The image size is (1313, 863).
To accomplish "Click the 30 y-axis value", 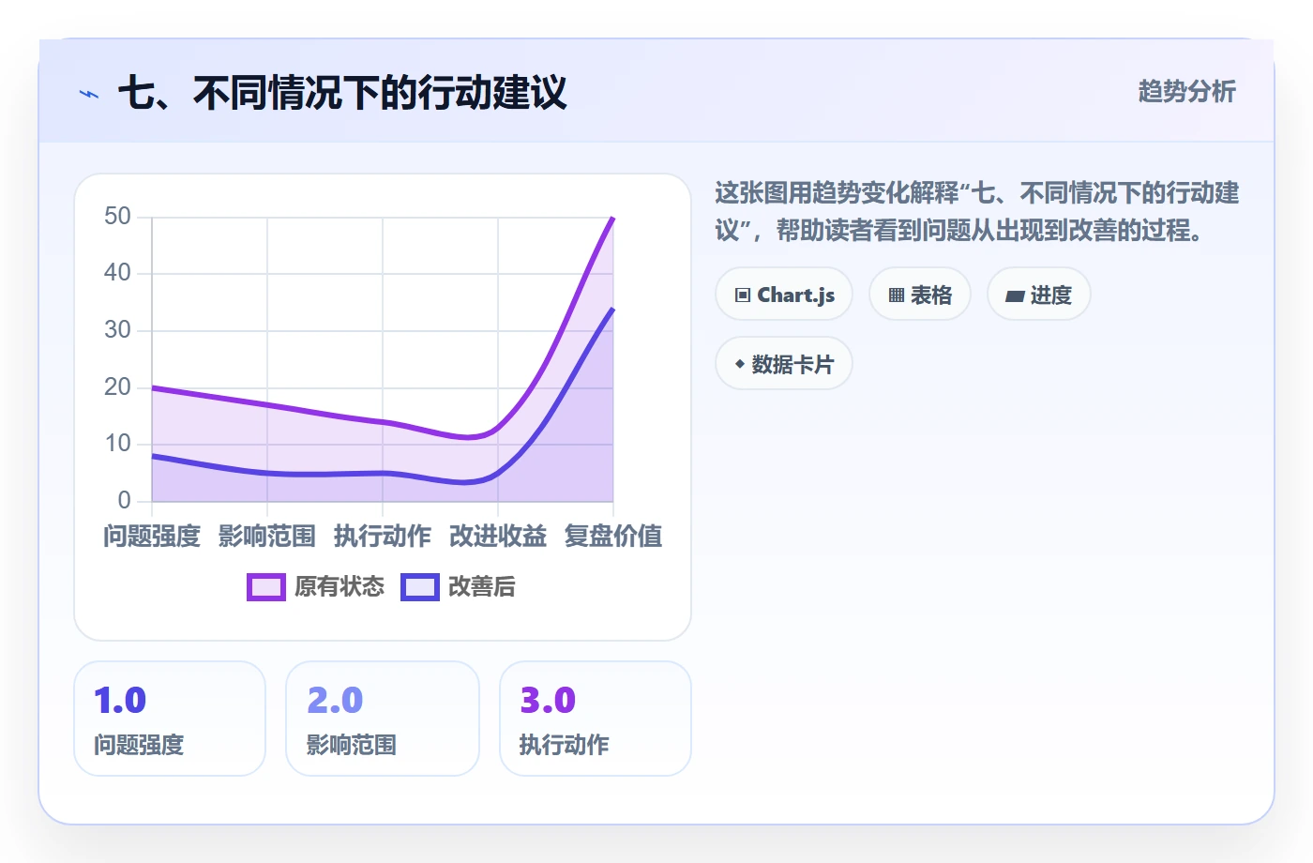I will [117, 330].
